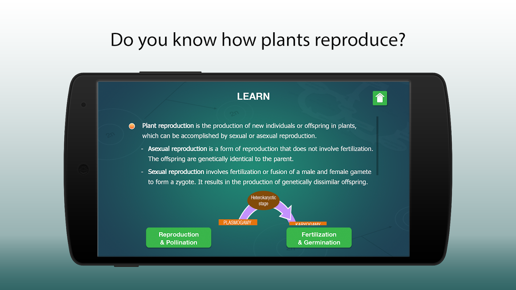Tap the orange KARYOGAMY label
The image size is (516, 290).
click(308, 224)
